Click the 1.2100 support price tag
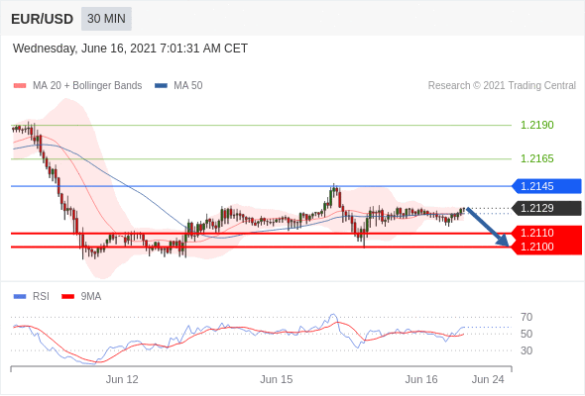Viewport: 585px width, 396px height. point(546,247)
